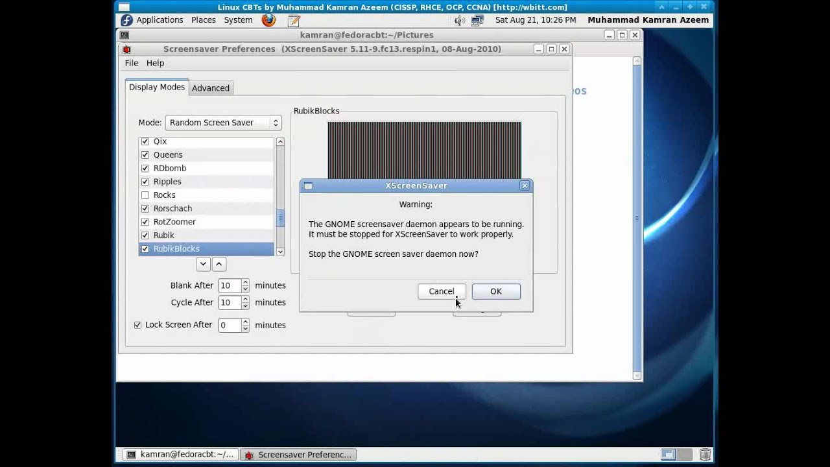Click the terminal scrollbar's top arrow
Image resolution: width=830 pixels, height=467 pixels.
coord(637,61)
